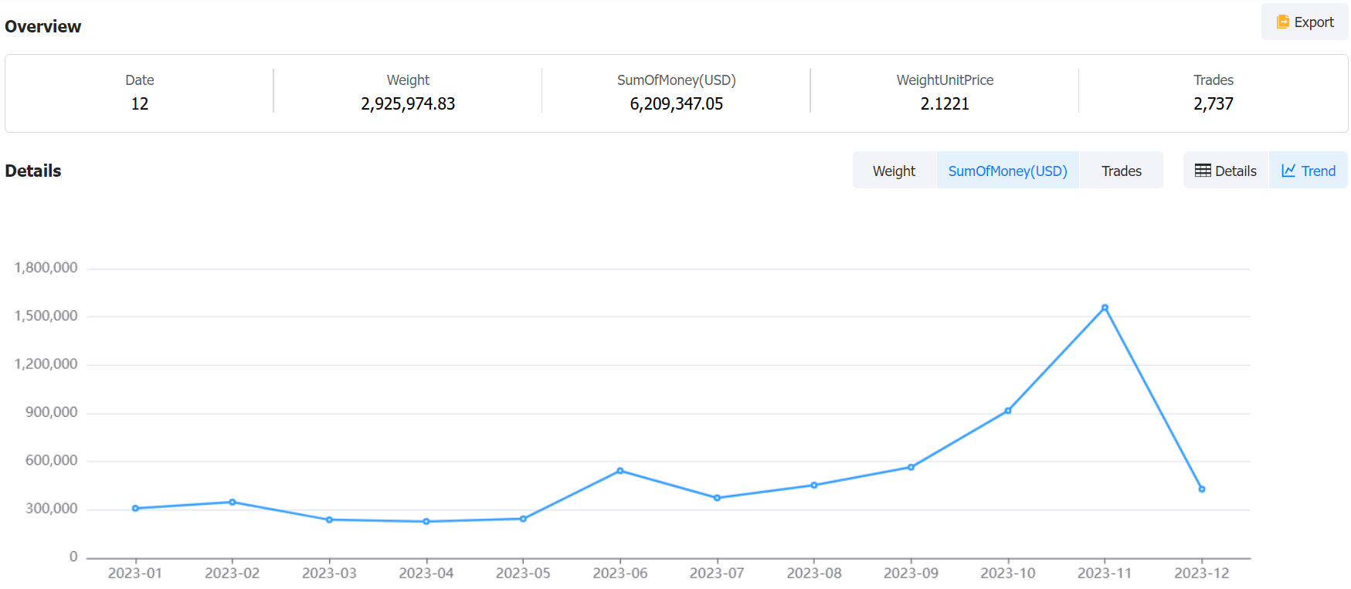Click the 2023-07 chart data point
Image resolution: width=1351 pixels, height=589 pixels.
(x=717, y=498)
